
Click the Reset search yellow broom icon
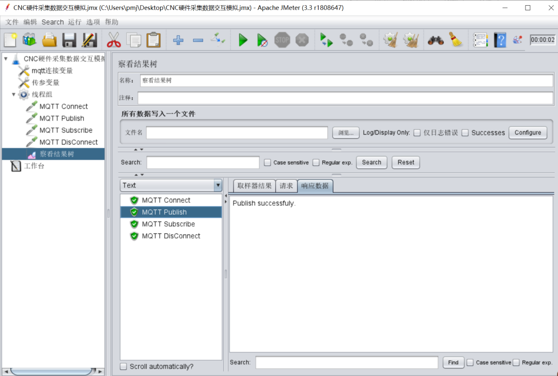click(x=456, y=40)
